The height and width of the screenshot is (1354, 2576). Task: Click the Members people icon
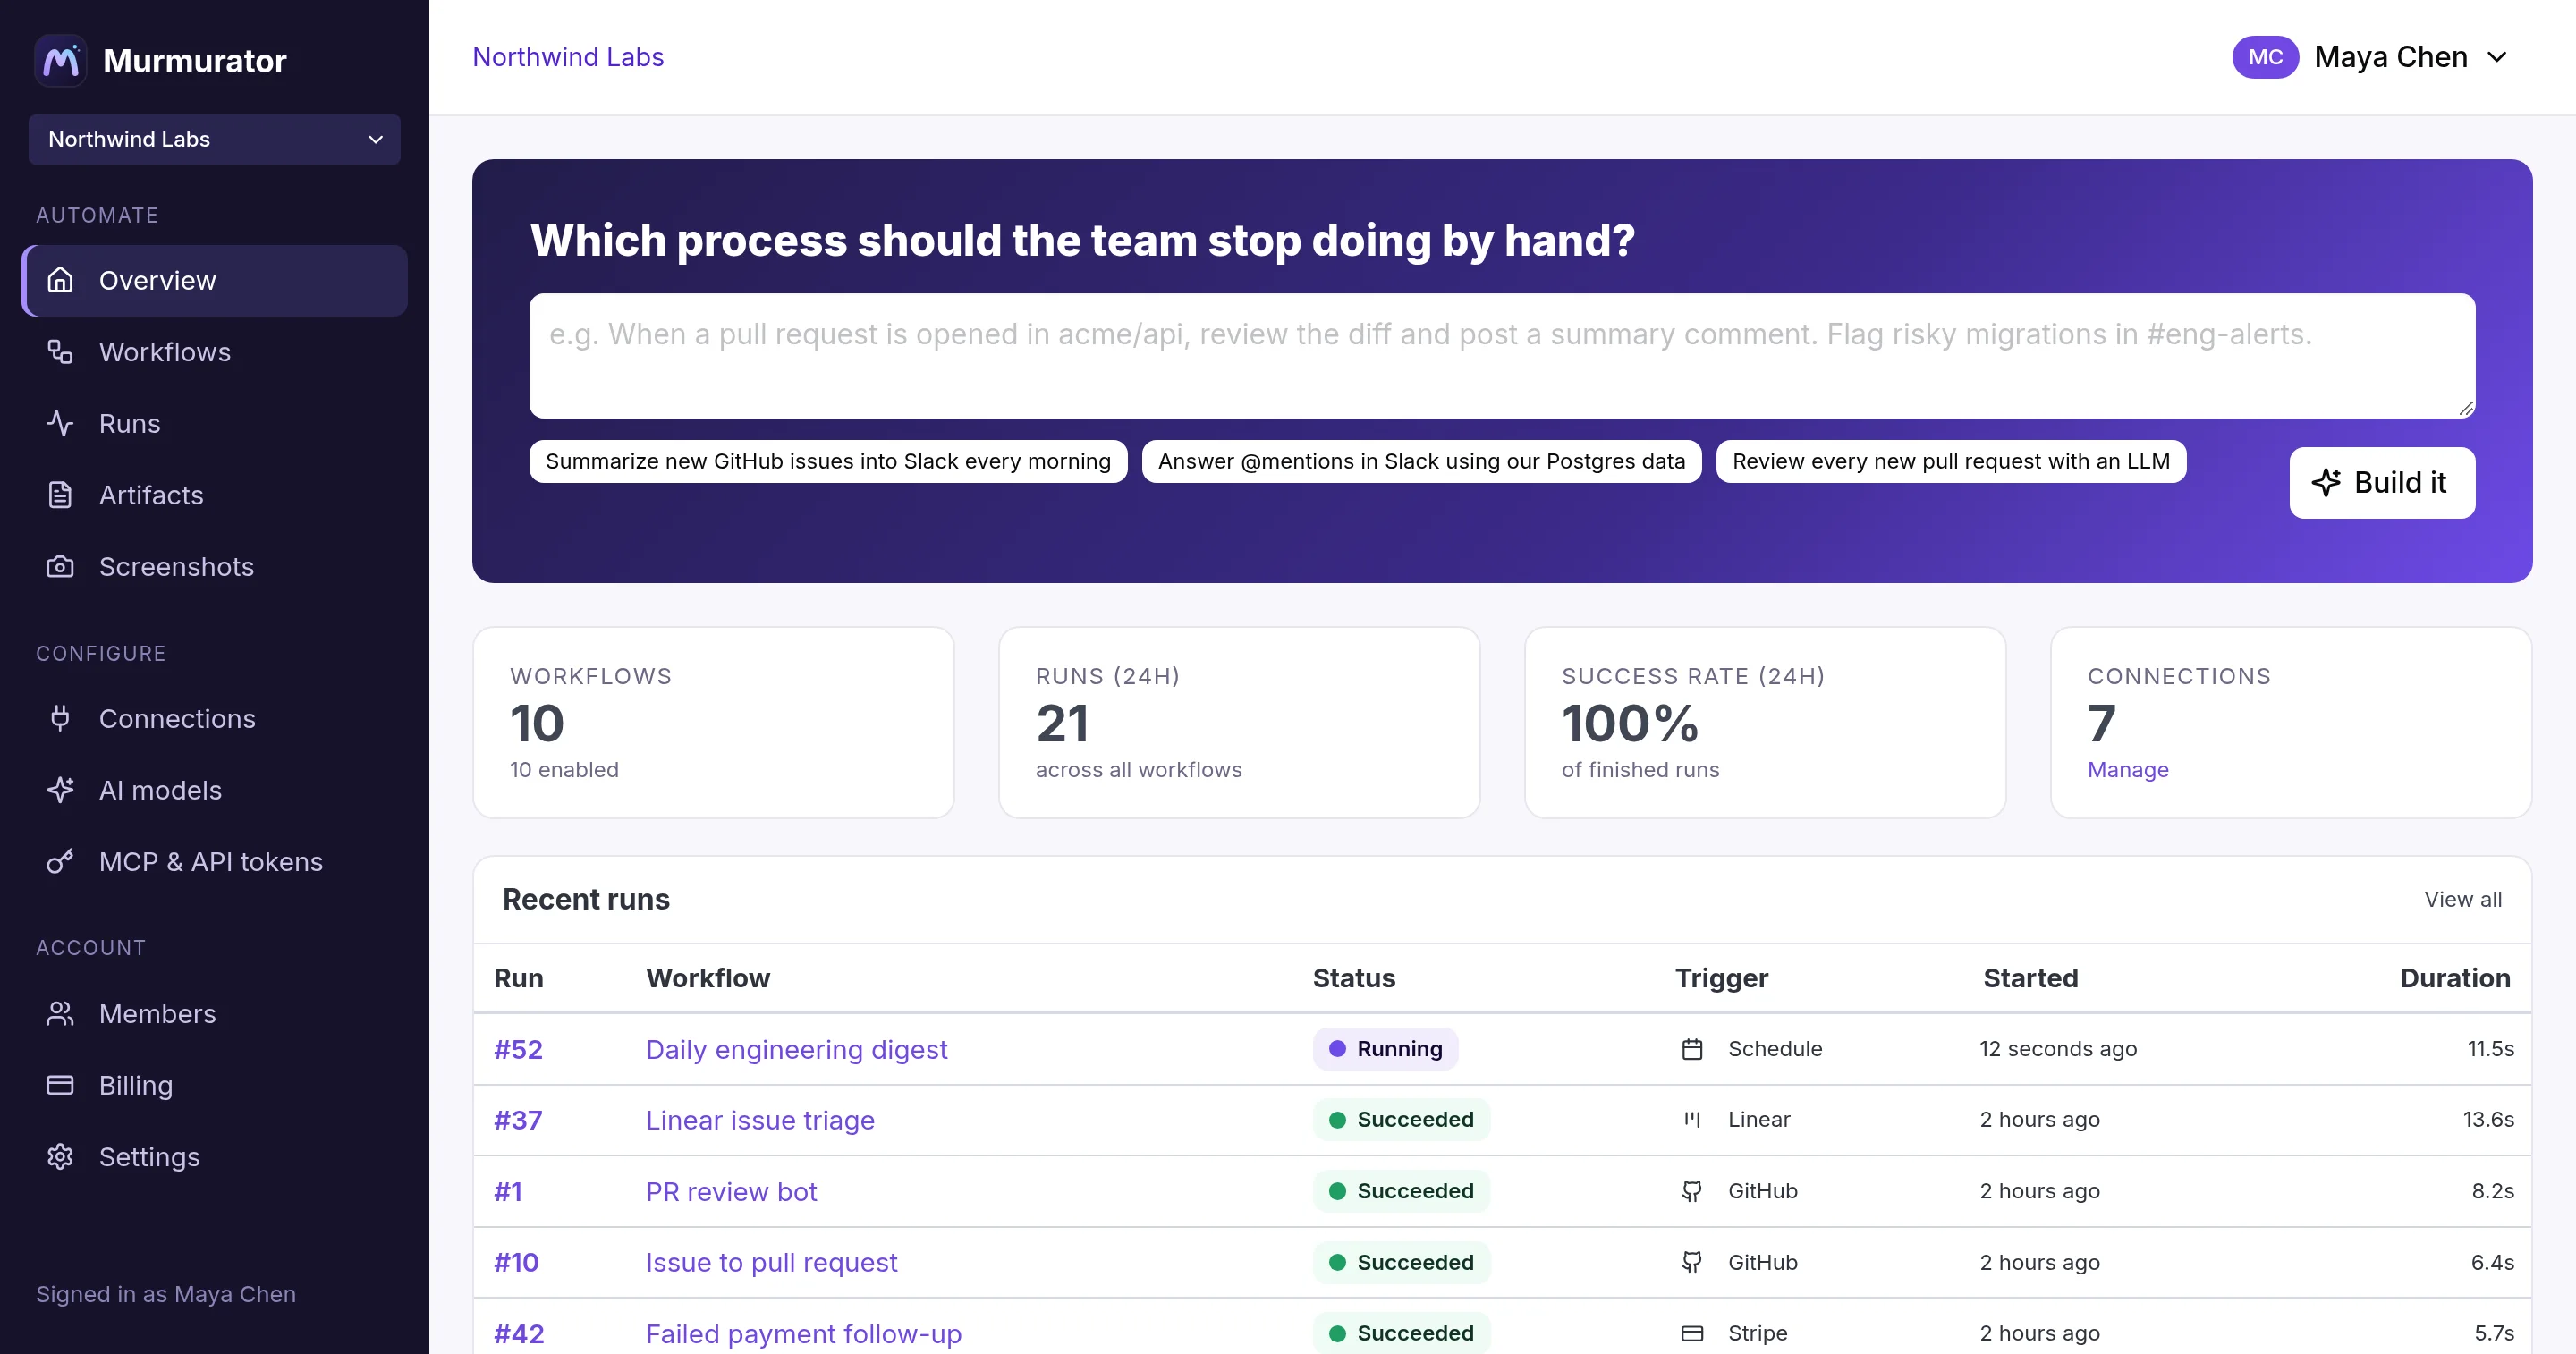click(x=60, y=1013)
